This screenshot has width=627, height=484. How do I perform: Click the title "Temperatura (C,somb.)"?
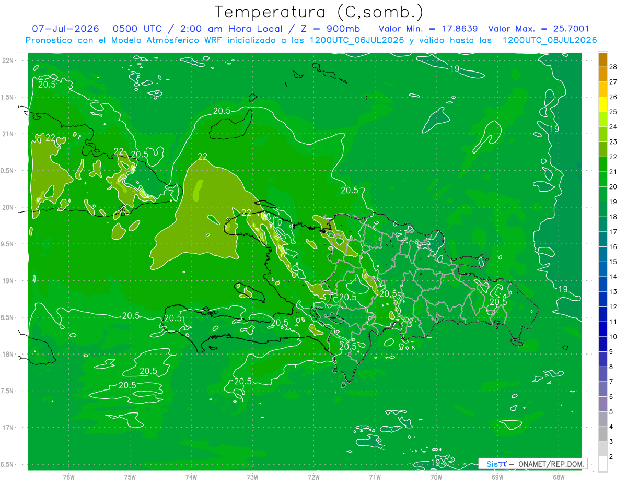(319, 12)
